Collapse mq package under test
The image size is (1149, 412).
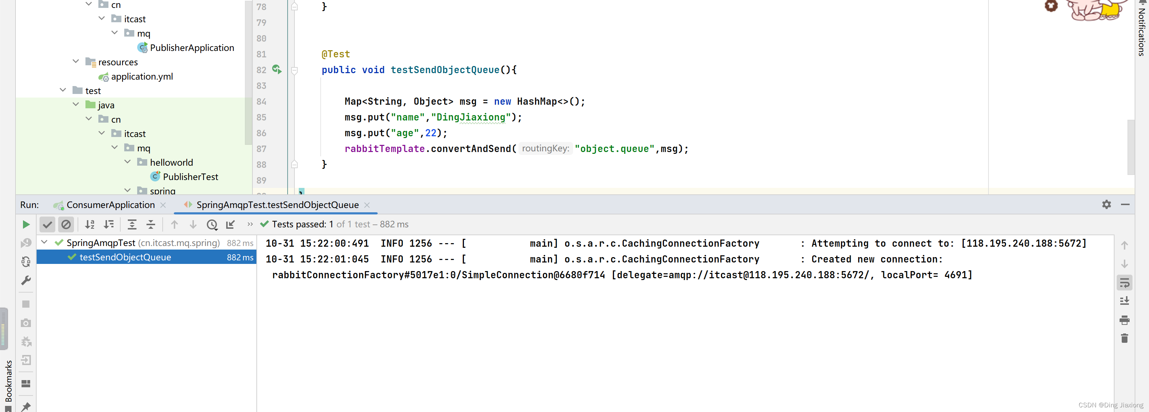pyautogui.click(x=115, y=147)
